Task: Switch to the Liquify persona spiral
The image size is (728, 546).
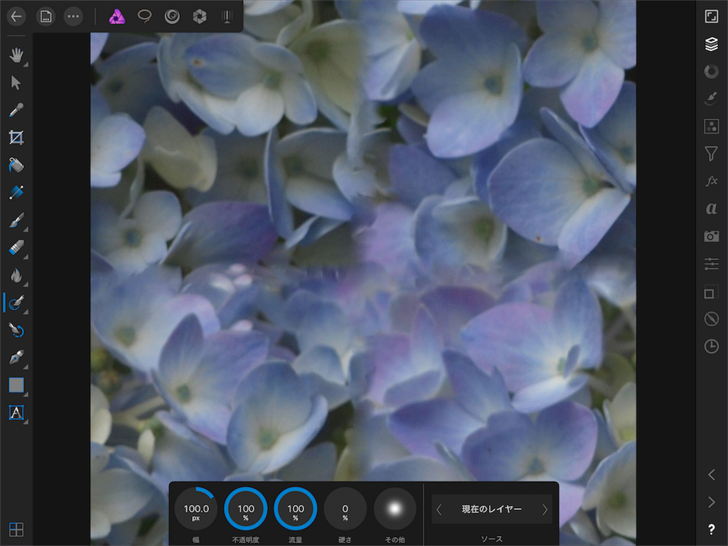Action: click(x=172, y=17)
